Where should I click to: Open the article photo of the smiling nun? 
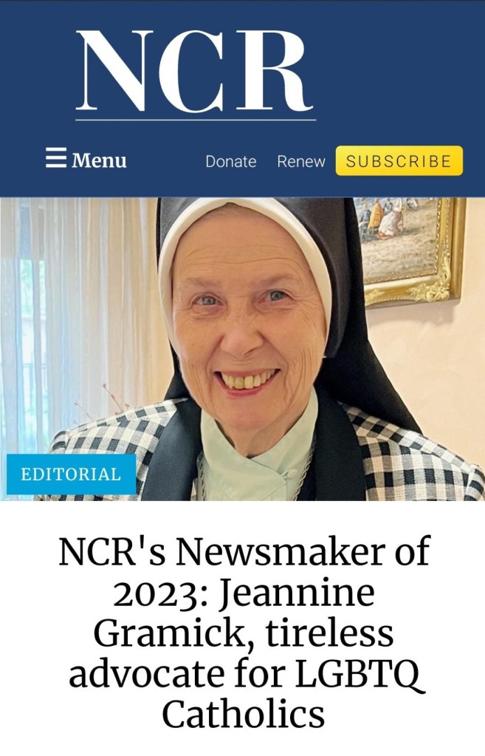pyautogui.click(x=242, y=349)
